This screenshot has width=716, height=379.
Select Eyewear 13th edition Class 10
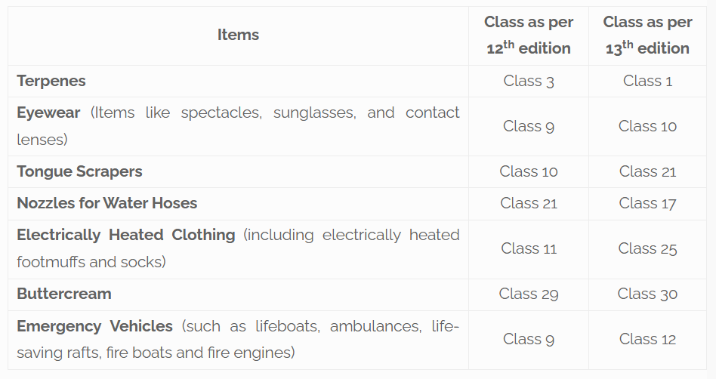coord(647,126)
